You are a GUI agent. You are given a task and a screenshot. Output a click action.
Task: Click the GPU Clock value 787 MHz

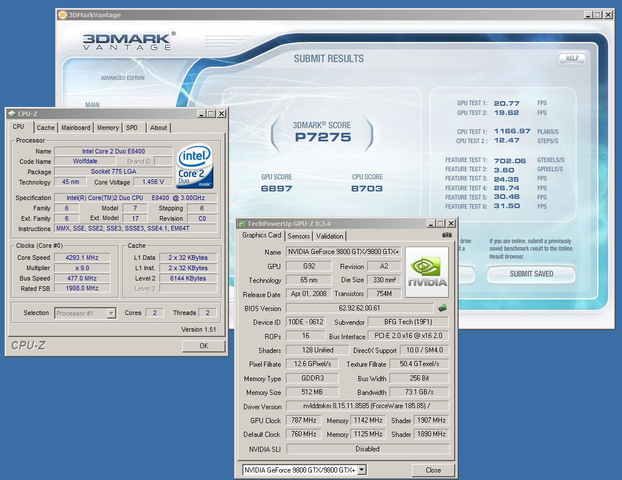pos(304,420)
